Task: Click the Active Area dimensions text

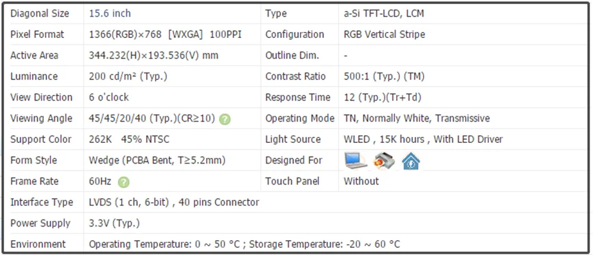Action: [153, 56]
